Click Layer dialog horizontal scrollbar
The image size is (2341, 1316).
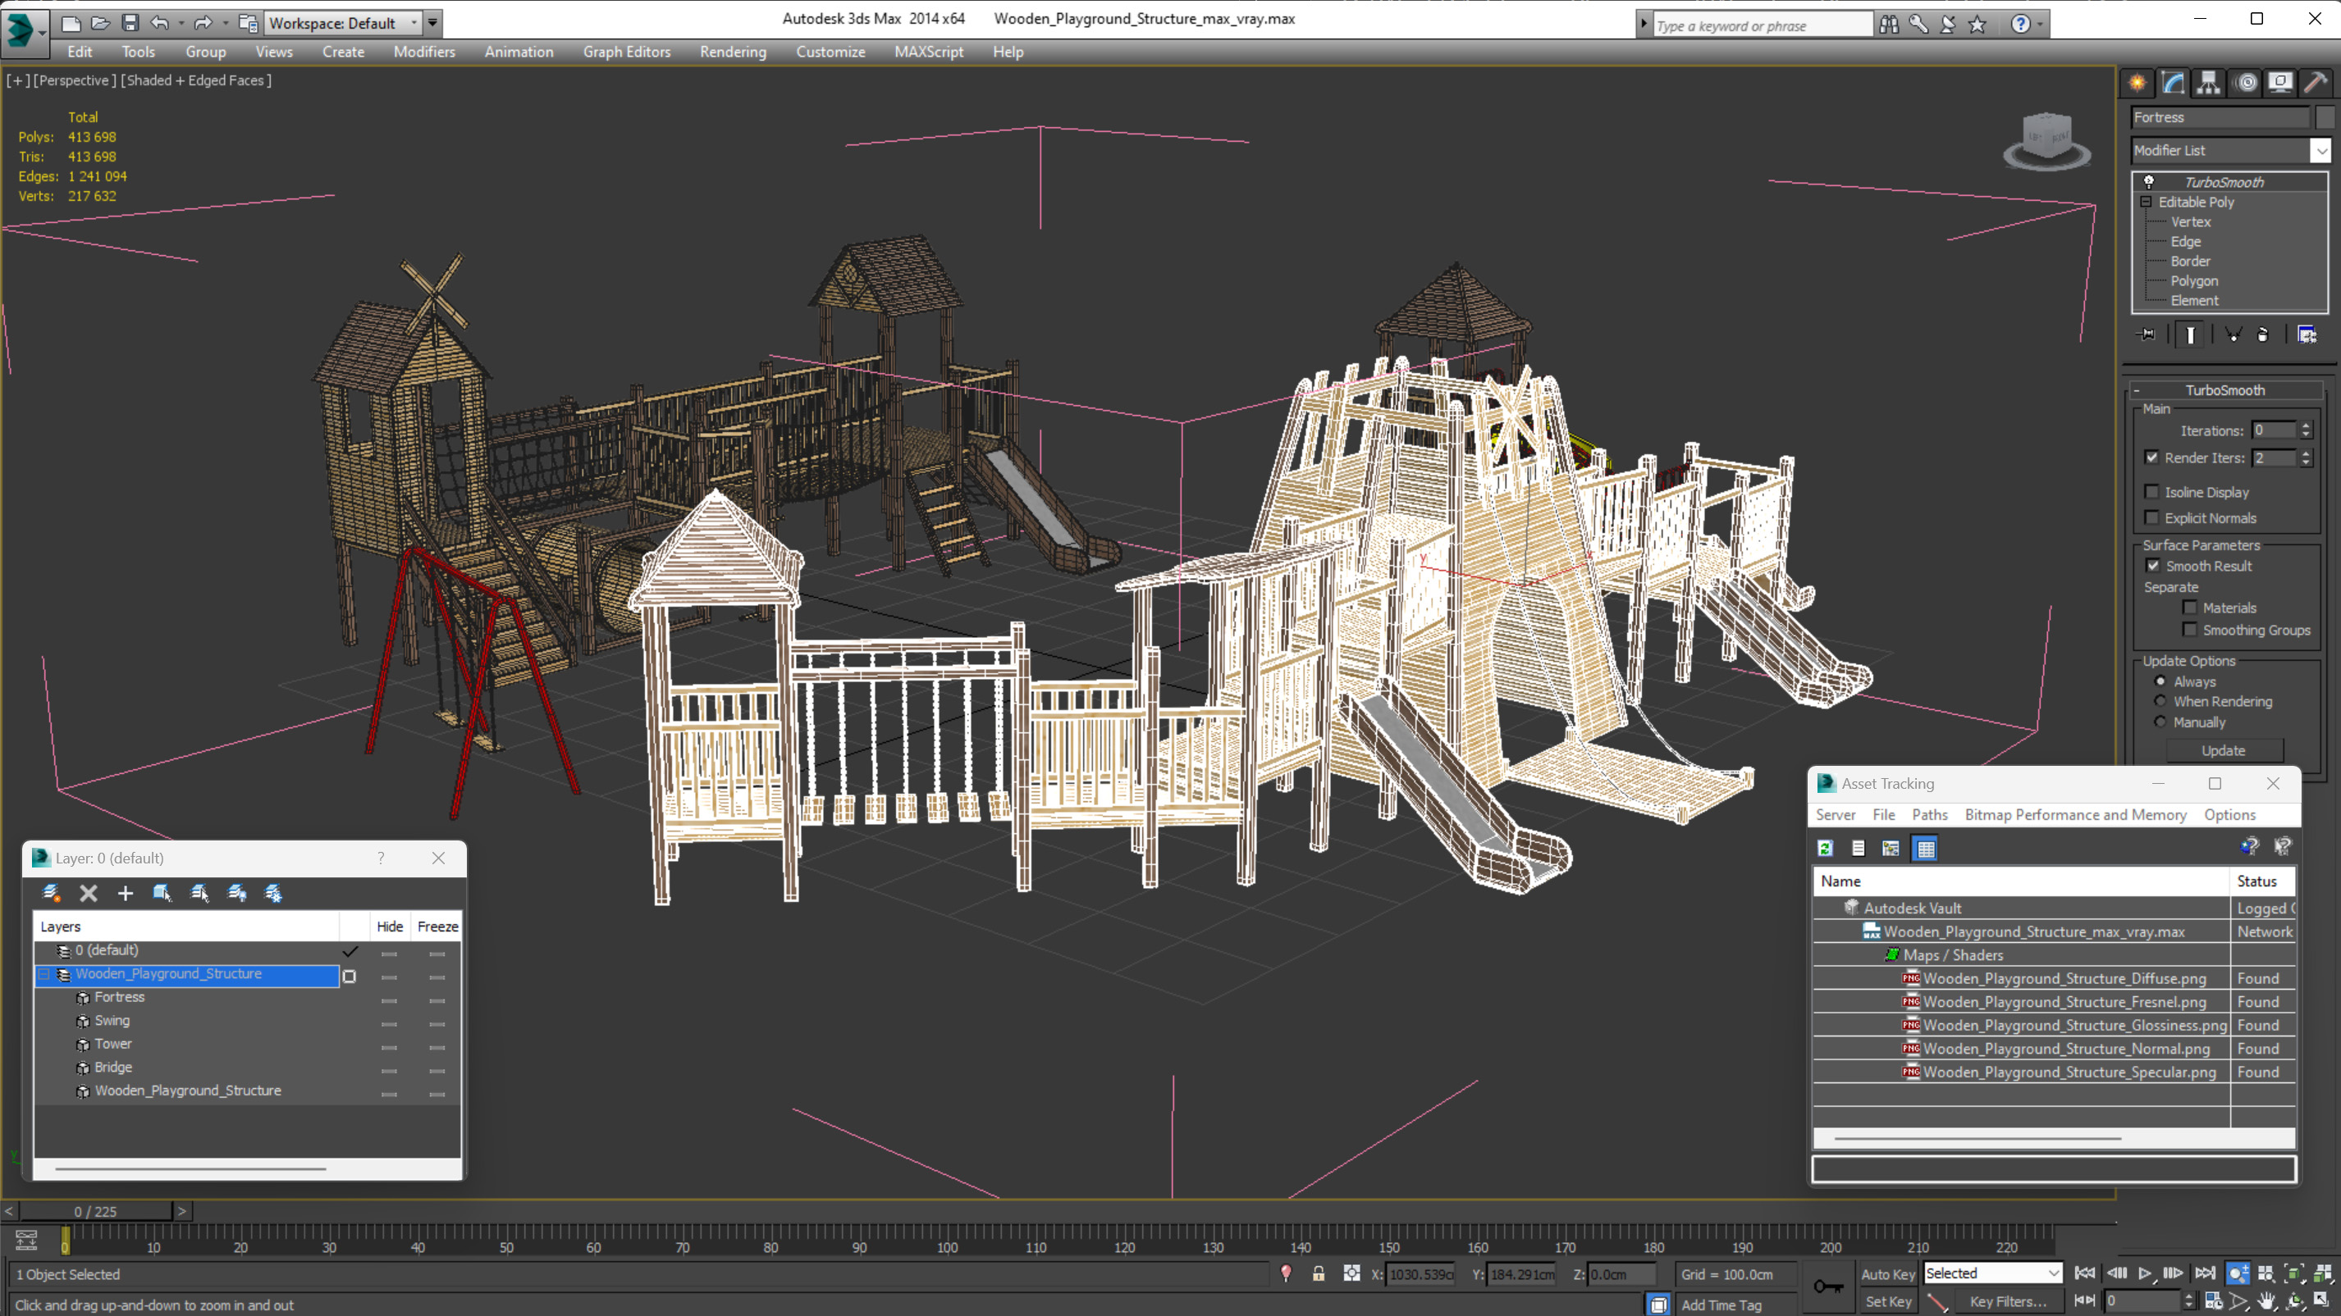coord(190,1169)
